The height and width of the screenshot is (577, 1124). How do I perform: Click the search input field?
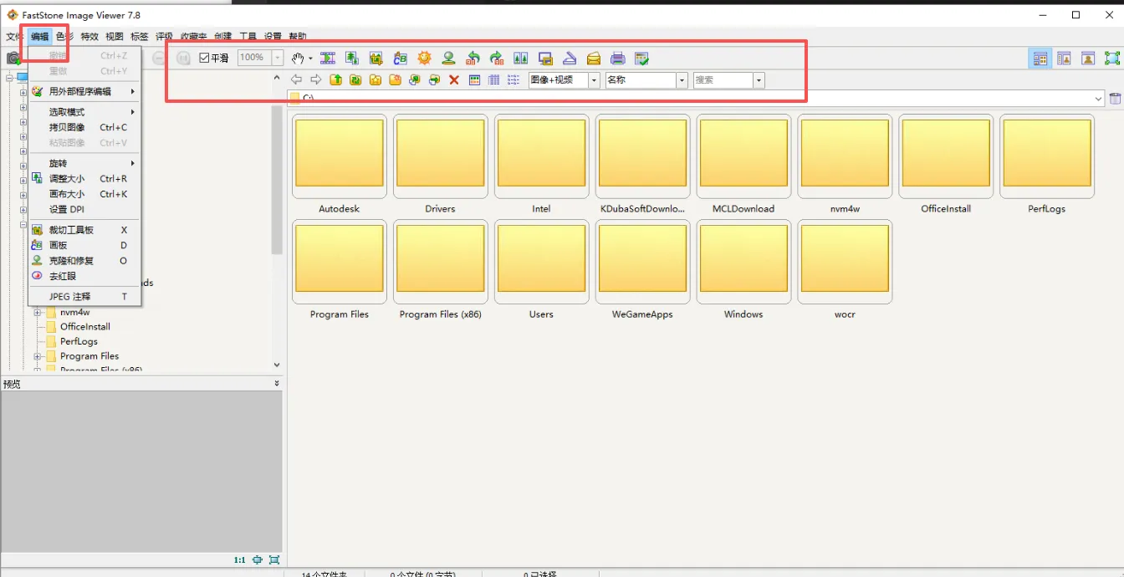click(723, 80)
